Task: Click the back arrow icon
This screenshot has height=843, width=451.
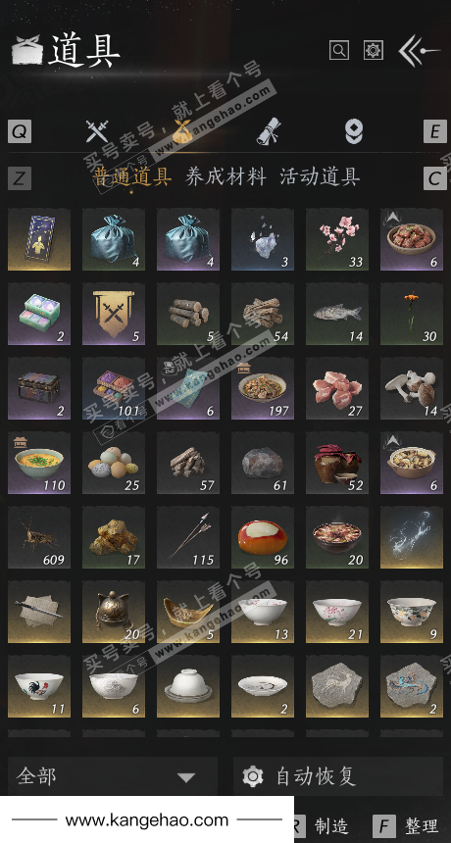Action: point(419,51)
